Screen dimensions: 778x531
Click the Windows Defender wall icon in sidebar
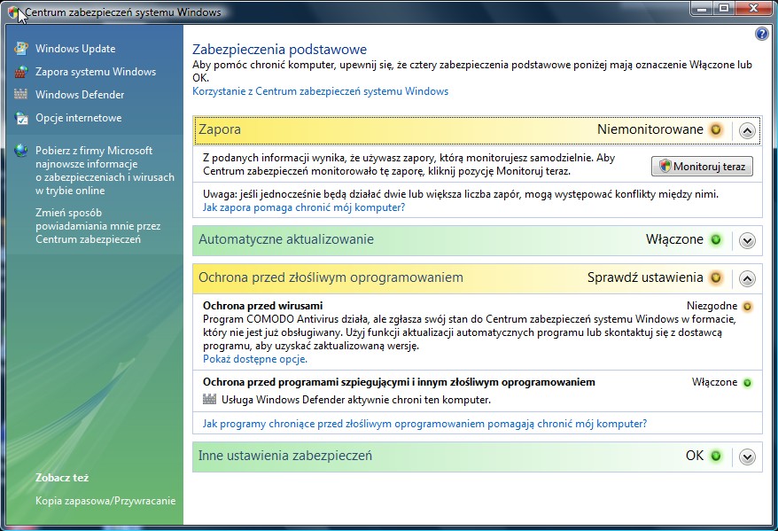pos(21,94)
